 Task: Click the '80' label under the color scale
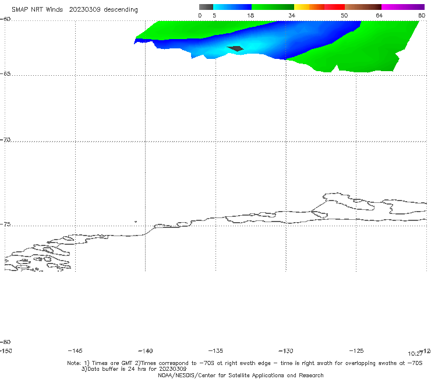click(422, 15)
